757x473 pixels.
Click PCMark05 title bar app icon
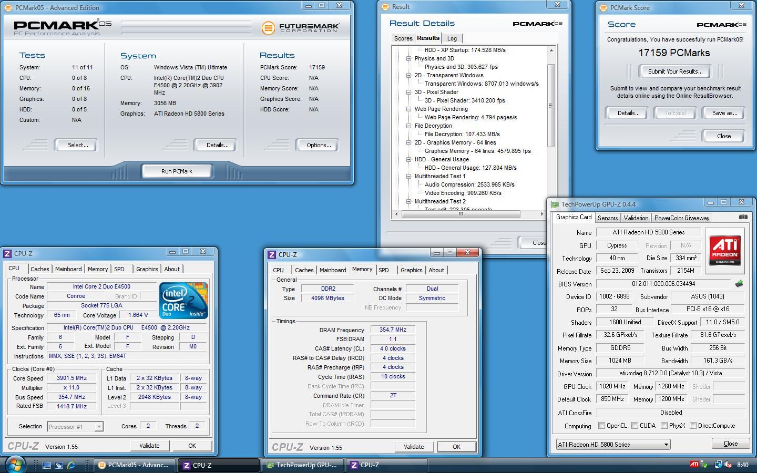coord(8,8)
